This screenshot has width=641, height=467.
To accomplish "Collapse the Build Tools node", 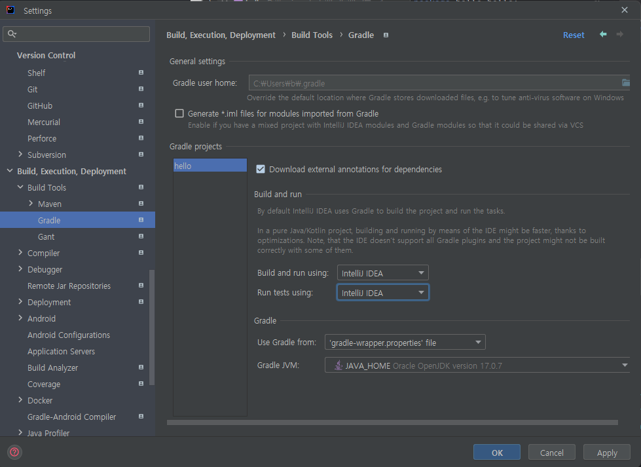I will [20, 187].
